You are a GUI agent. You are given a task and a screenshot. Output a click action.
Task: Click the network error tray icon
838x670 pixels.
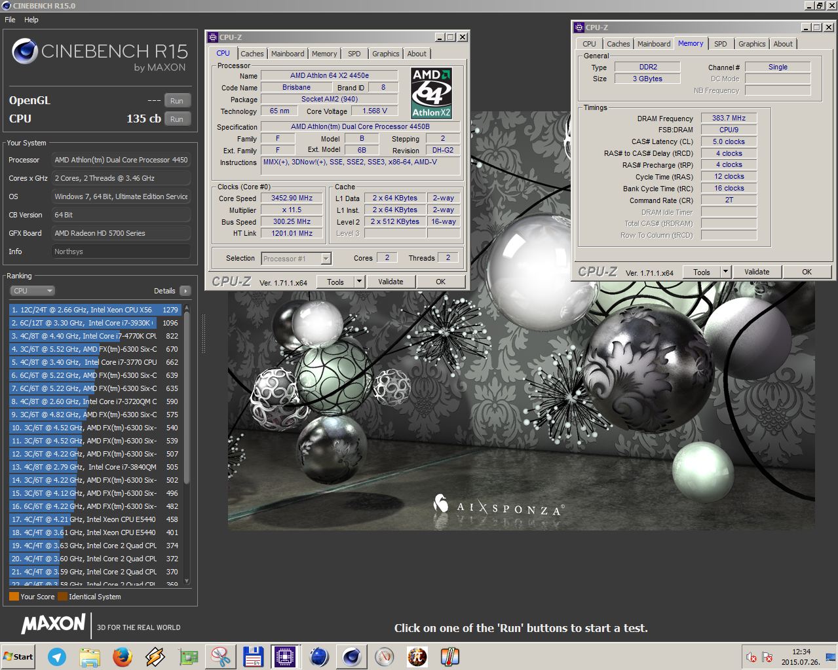tap(767, 657)
